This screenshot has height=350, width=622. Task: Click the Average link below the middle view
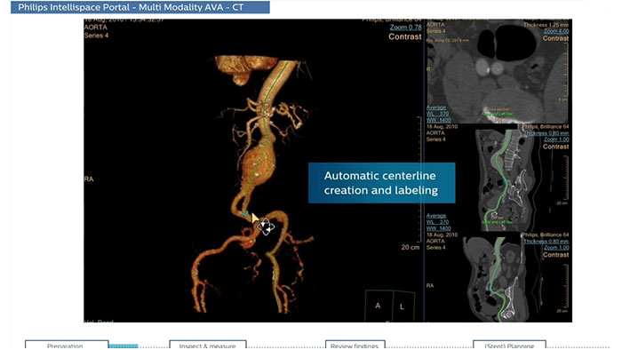coord(436,216)
